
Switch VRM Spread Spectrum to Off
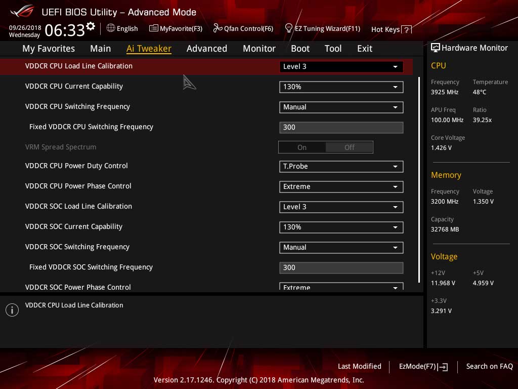tap(349, 147)
